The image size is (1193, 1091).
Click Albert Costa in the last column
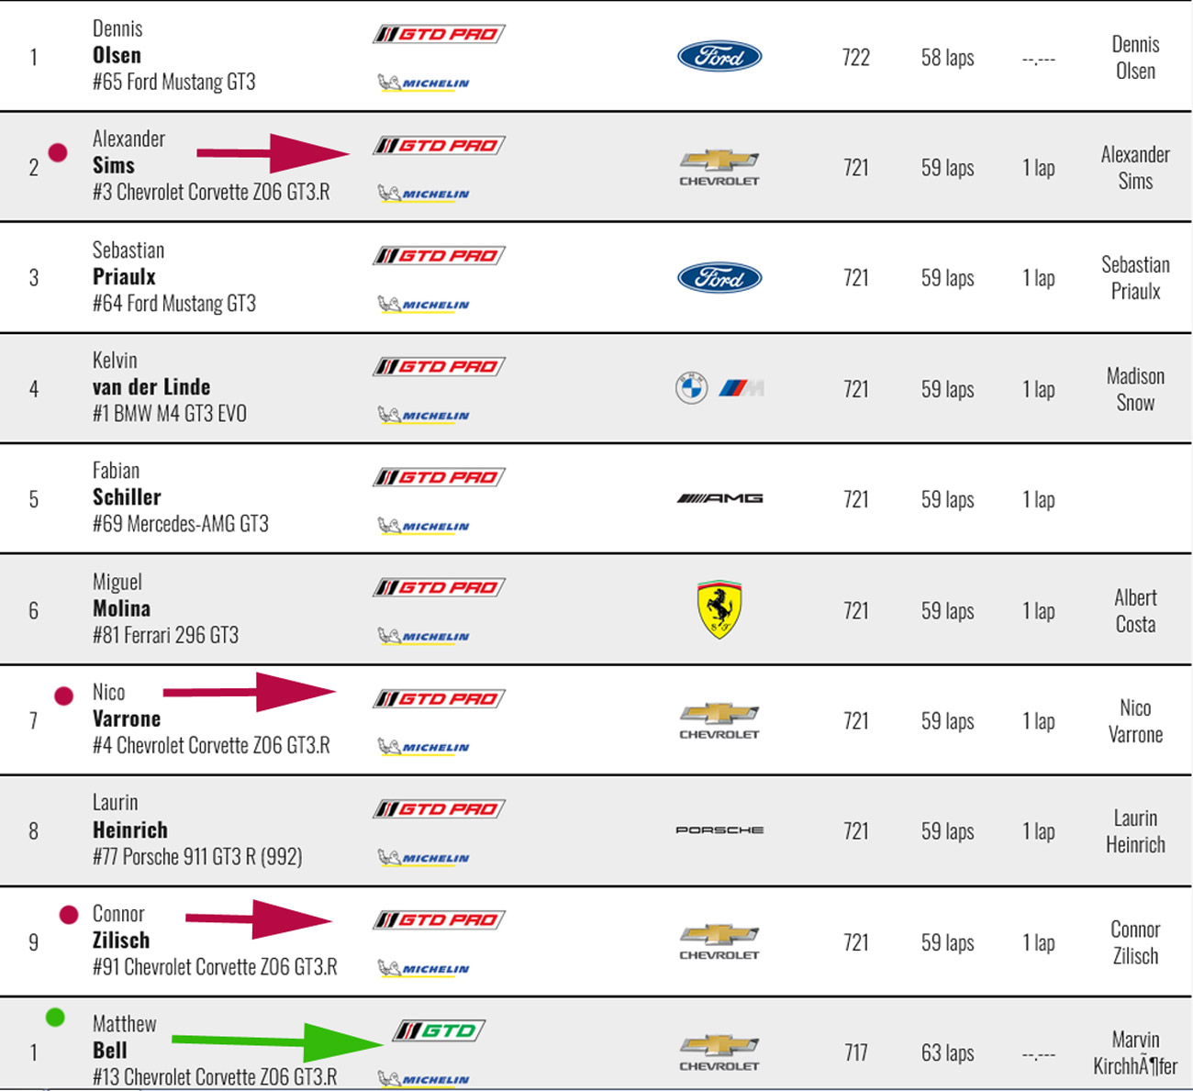1135,610
